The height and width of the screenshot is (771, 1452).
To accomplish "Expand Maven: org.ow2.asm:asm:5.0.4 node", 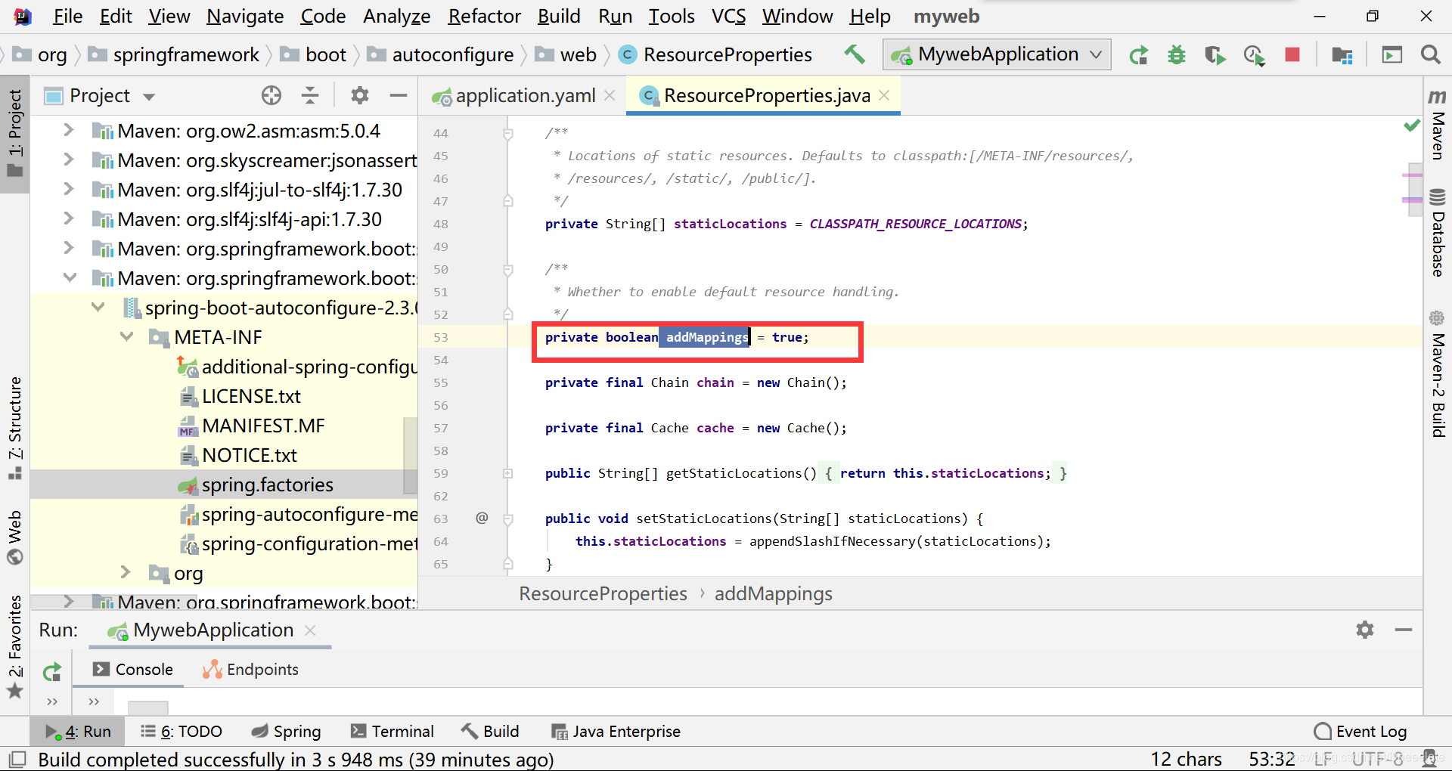I will 68,130.
